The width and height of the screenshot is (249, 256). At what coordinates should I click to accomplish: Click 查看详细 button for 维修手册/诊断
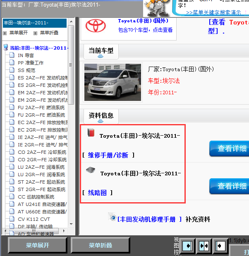pyautogui.click(x=229, y=148)
